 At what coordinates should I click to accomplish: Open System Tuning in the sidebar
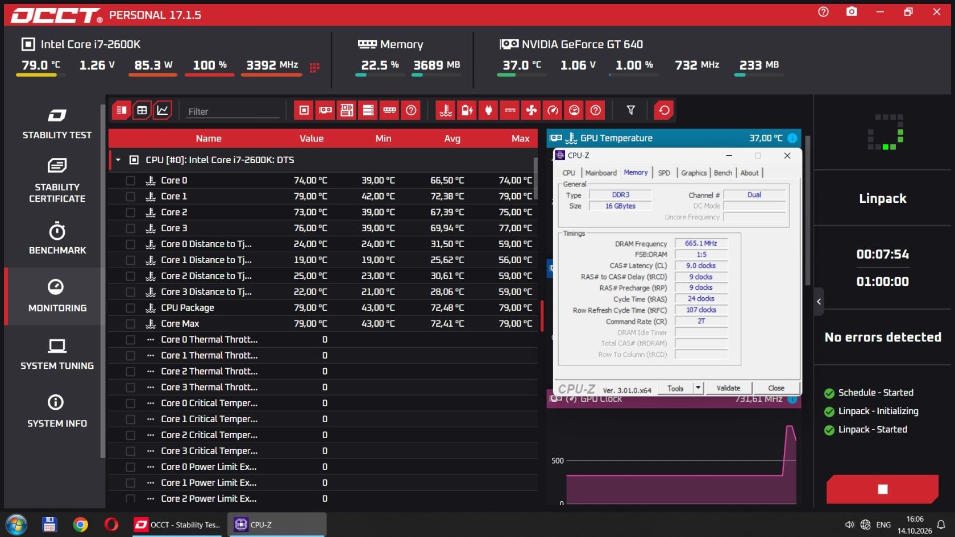click(57, 354)
